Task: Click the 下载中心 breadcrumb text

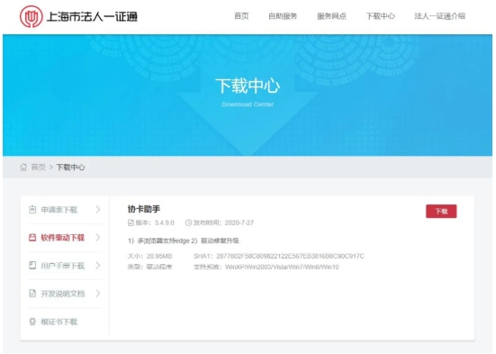Action: (x=70, y=167)
